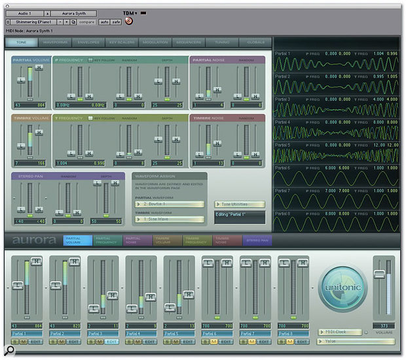Click Partial 8 strip's L handle
The image size is (406, 360).
point(284,263)
